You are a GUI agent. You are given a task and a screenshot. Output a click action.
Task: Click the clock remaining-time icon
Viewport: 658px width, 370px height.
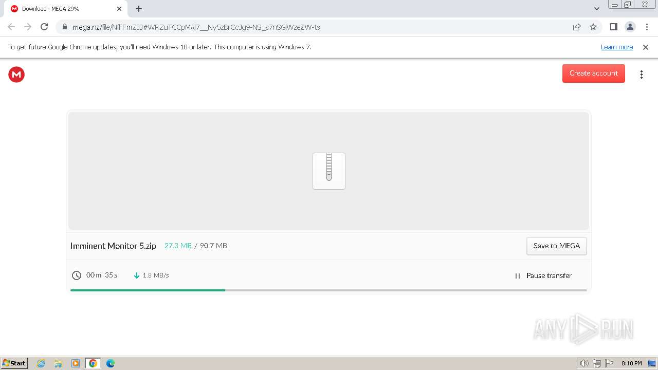[77, 275]
